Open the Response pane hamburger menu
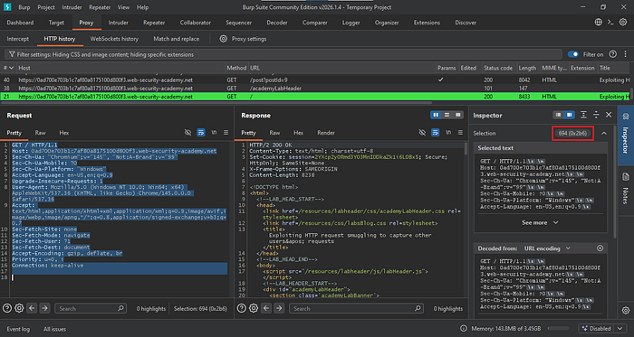This screenshot has width=634, height=337. [x=460, y=132]
